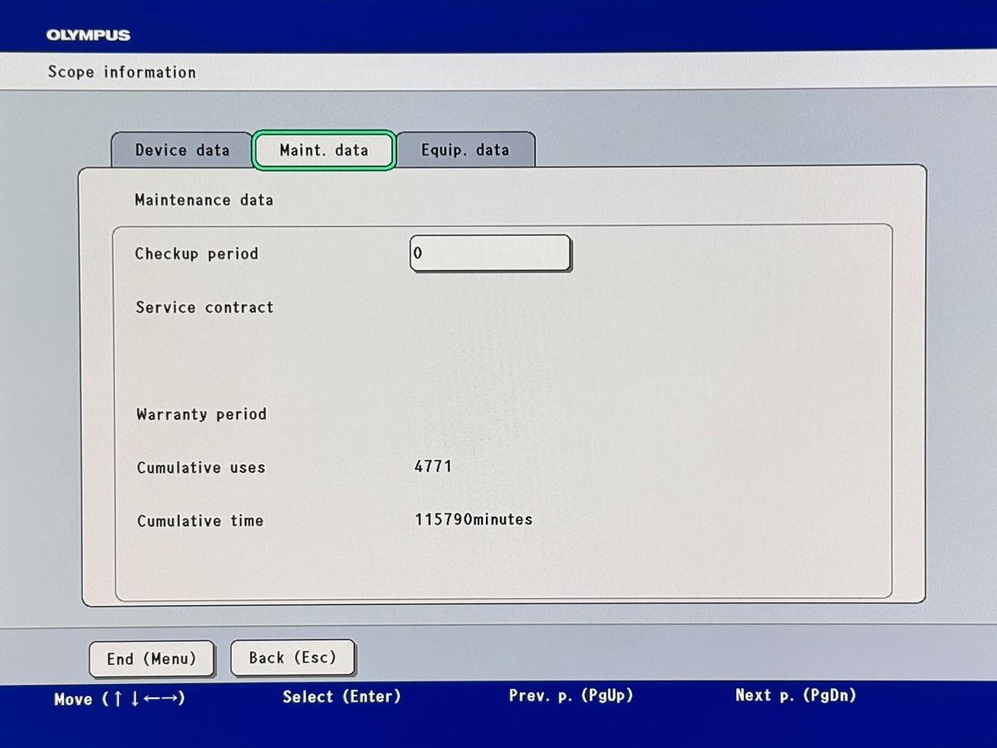Switch to the Device data tab
Image resolution: width=997 pixels, height=748 pixels.
tap(182, 150)
